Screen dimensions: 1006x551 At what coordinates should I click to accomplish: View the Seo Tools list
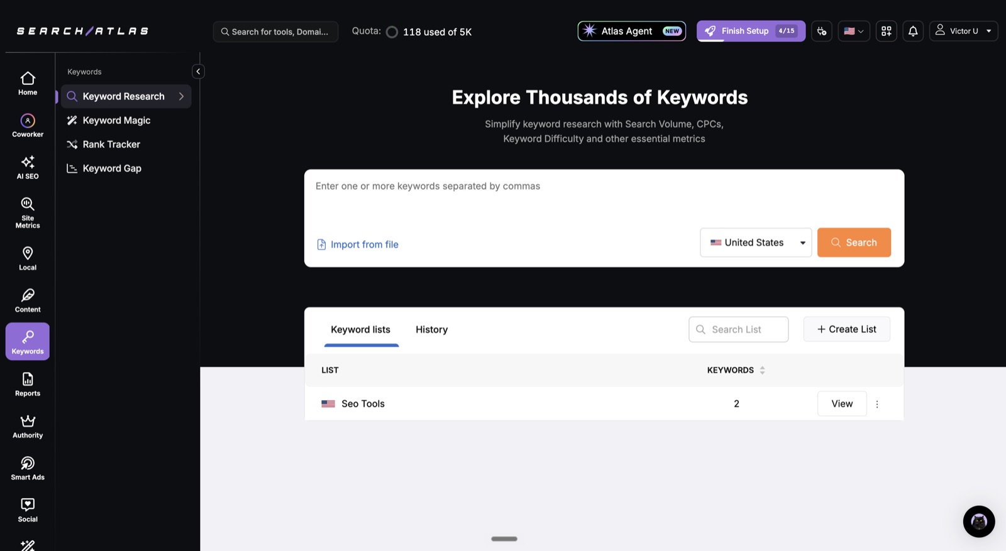pos(842,404)
